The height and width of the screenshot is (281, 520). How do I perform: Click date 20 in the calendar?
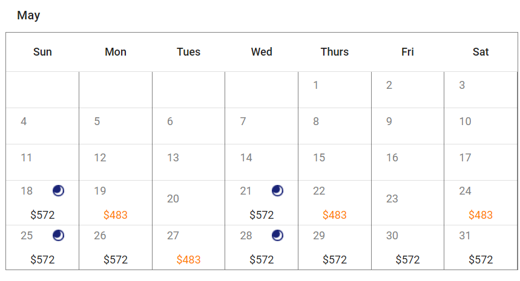(173, 199)
